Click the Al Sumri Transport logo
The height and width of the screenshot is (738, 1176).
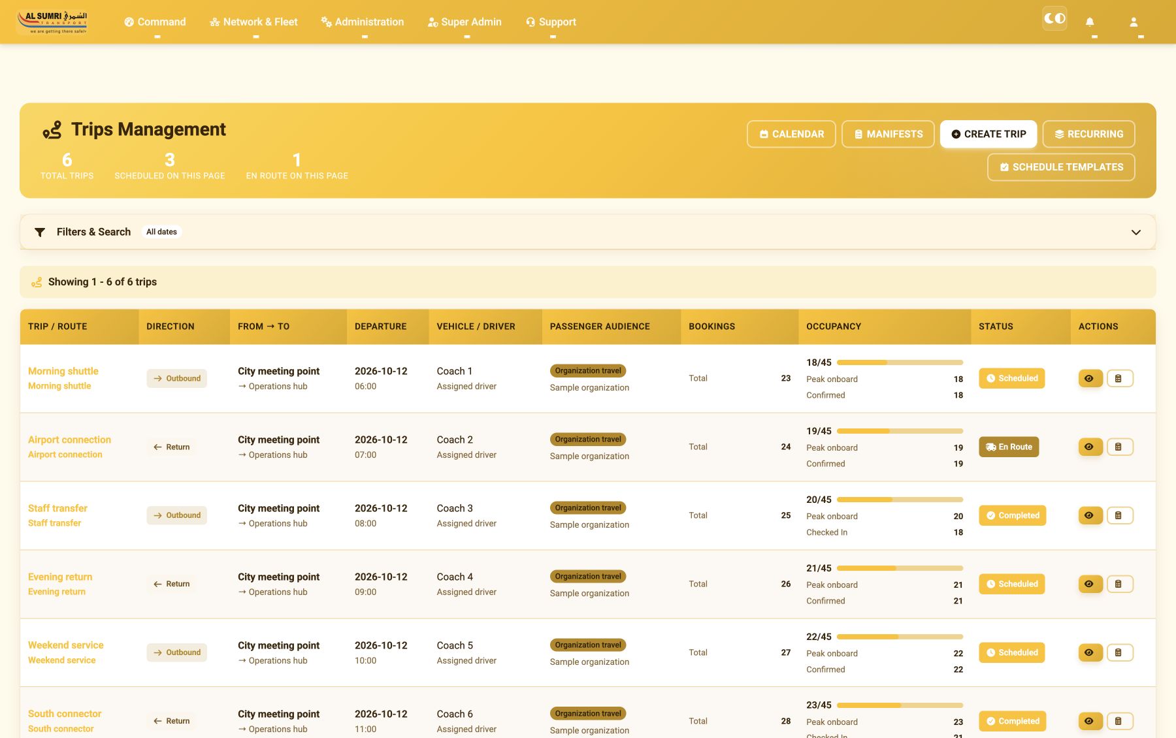click(52, 22)
